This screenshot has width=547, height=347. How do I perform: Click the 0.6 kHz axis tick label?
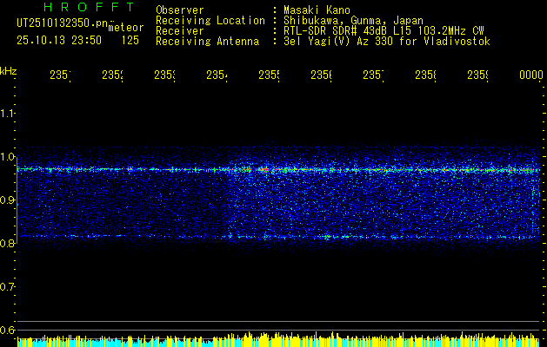(x=7, y=330)
